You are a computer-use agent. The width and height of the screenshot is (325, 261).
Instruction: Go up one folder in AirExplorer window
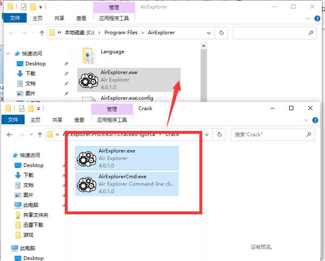pyautogui.click(x=42, y=33)
